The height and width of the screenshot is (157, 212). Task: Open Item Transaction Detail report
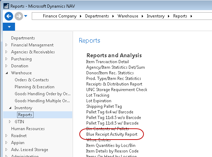point(107,62)
